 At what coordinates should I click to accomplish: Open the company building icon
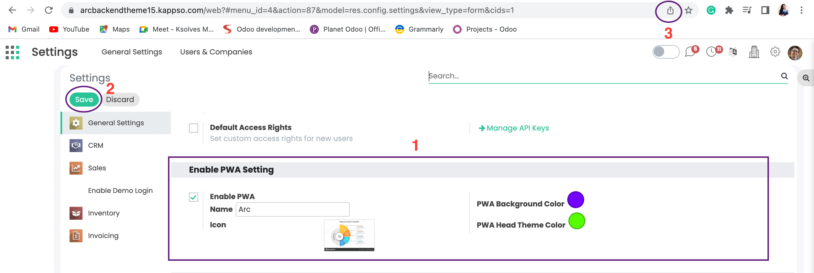(754, 52)
